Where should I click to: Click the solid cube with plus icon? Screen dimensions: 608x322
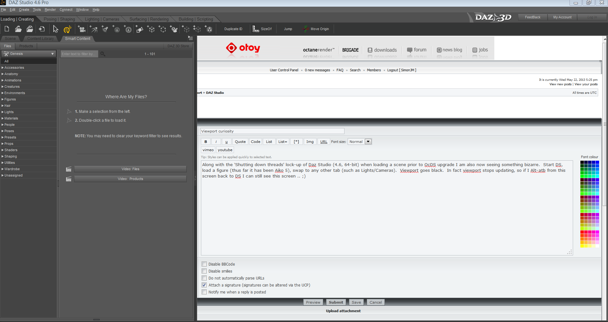pos(209,29)
